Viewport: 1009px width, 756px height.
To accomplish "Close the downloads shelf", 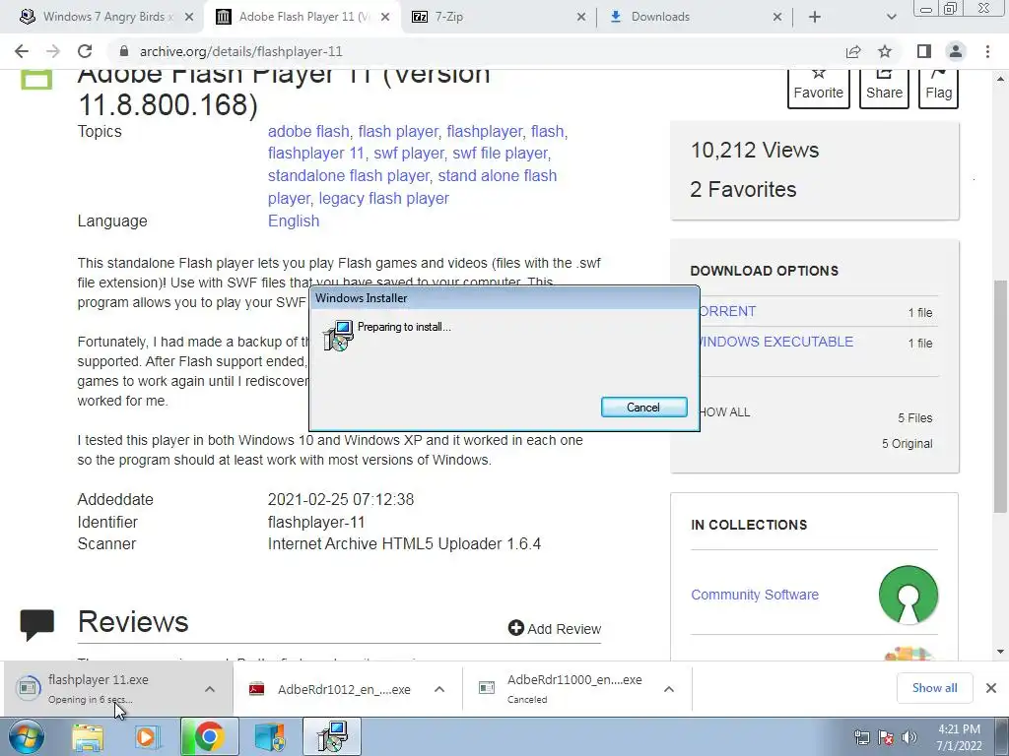I will tap(991, 688).
